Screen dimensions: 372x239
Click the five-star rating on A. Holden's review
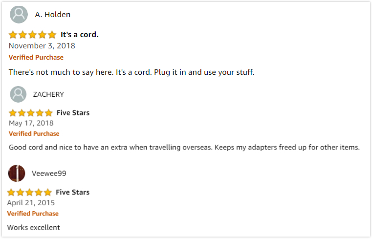pos(32,35)
